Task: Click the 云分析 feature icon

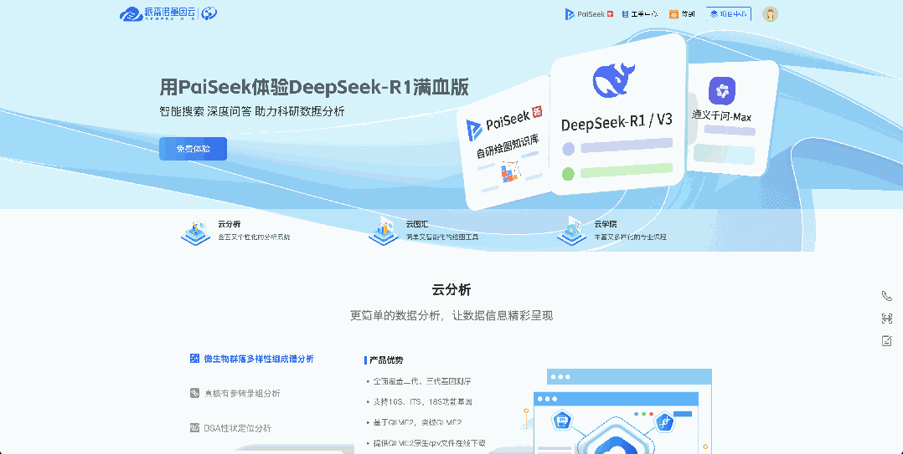Action: pos(195,230)
